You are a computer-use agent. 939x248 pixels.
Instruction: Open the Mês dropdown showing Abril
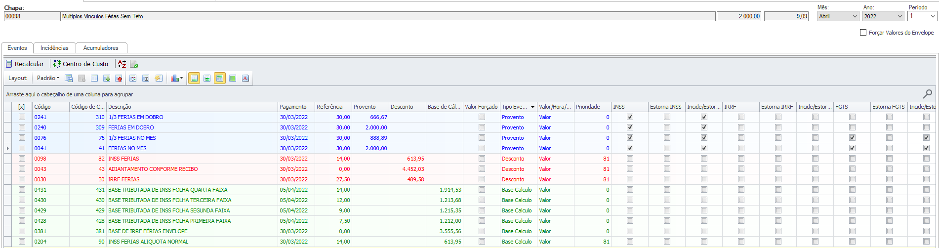pos(838,16)
